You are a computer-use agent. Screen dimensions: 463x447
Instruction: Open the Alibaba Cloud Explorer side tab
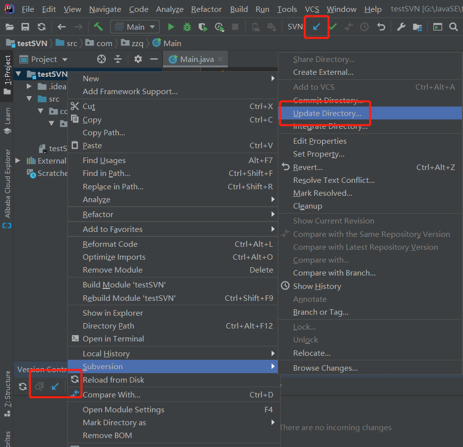click(x=7, y=188)
